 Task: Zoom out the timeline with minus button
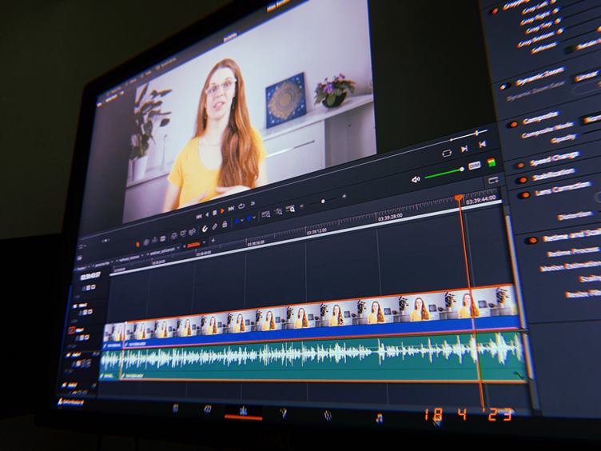pos(301,206)
